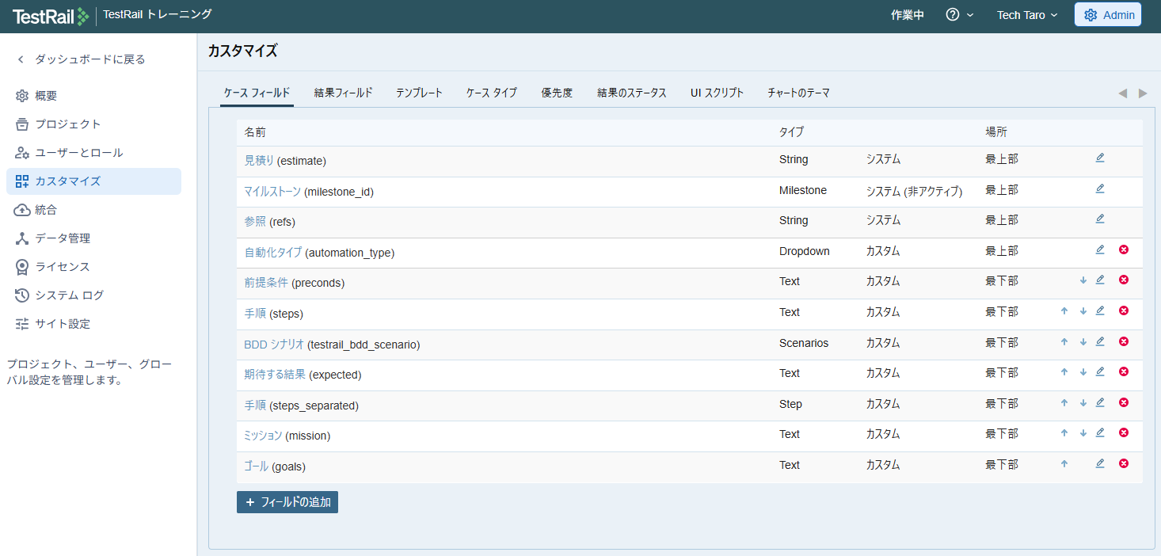Open the テンプレート tab
The height and width of the screenshot is (556, 1161).
click(419, 93)
